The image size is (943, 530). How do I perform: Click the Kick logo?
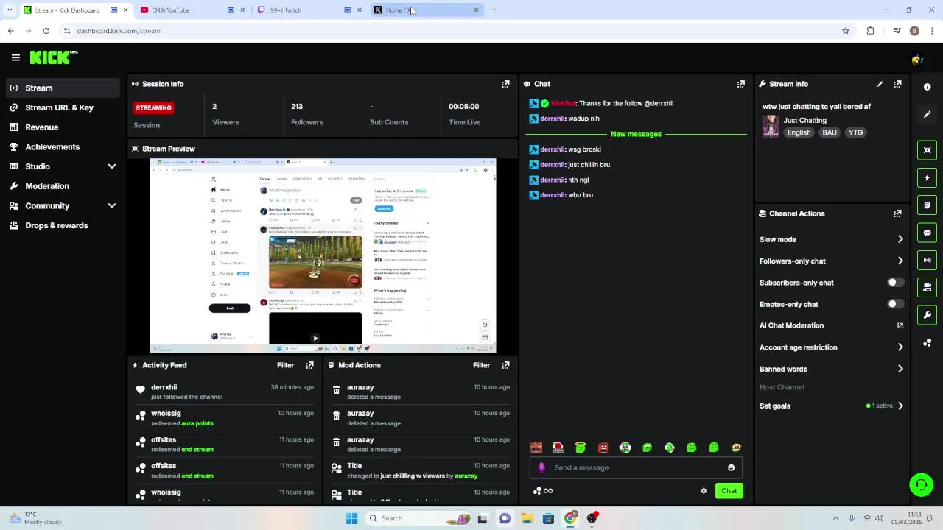coord(53,57)
